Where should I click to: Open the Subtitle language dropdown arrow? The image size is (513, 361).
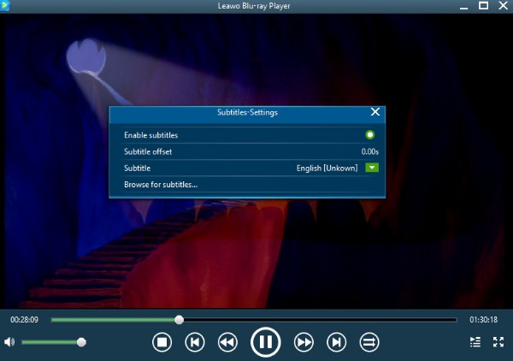click(372, 168)
